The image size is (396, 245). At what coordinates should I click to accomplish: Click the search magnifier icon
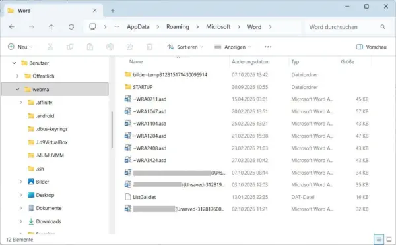(x=383, y=27)
